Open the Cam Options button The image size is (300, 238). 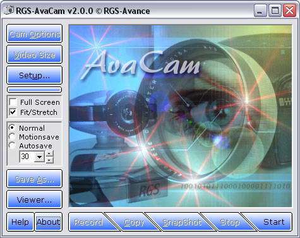pos(35,33)
